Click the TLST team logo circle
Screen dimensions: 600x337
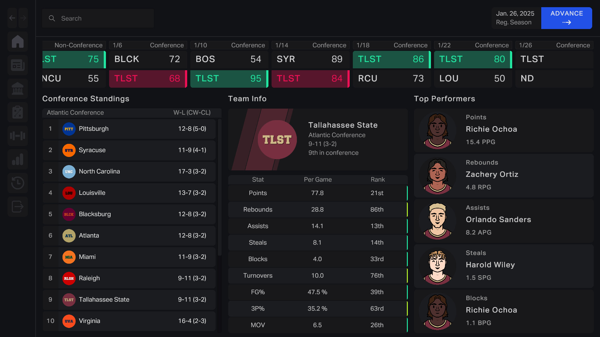click(x=277, y=139)
